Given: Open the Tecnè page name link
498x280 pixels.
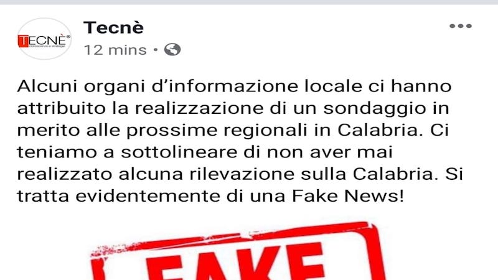Looking at the screenshot, I should point(113,27).
